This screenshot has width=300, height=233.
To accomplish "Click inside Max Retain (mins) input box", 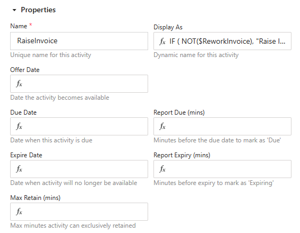I will tap(79, 212).
